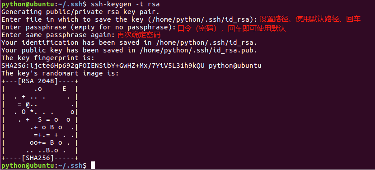Image resolution: width=375 pixels, height=170 pixels.
Task: Click the ssh-keygen -t rsa command text
Action: pyautogui.click(x=125, y=4)
